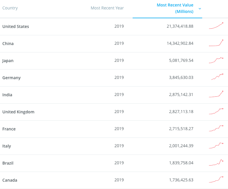Open France's sparkline trend chart
Image resolution: width=228 pixels, height=189 pixels.
coord(216,128)
